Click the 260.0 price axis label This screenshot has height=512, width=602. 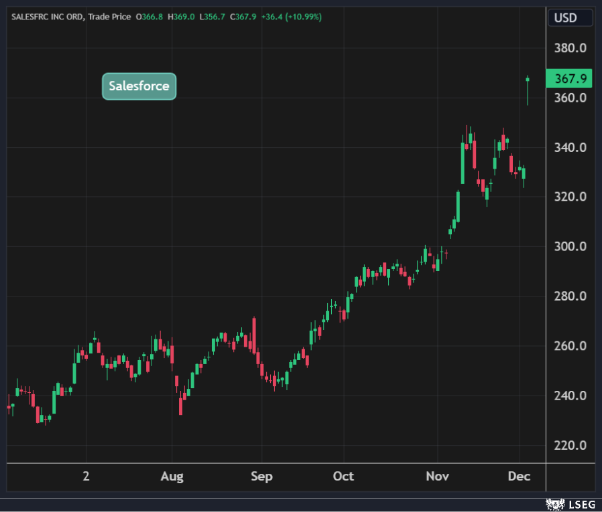pyautogui.click(x=570, y=346)
